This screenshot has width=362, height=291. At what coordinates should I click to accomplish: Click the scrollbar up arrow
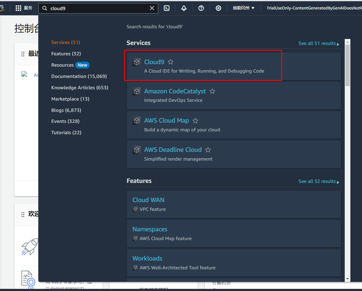coord(348,42)
